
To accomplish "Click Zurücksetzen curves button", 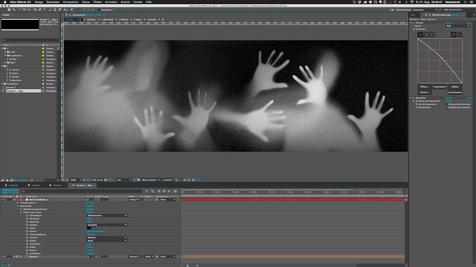I will tap(455, 92).
